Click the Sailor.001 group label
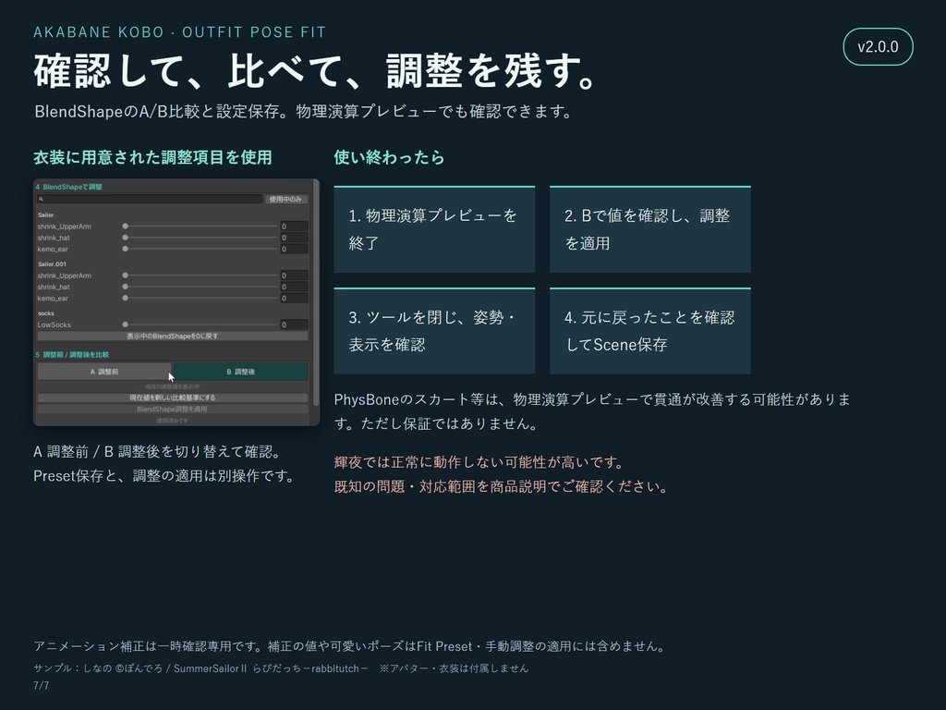 tap(52, 264)
